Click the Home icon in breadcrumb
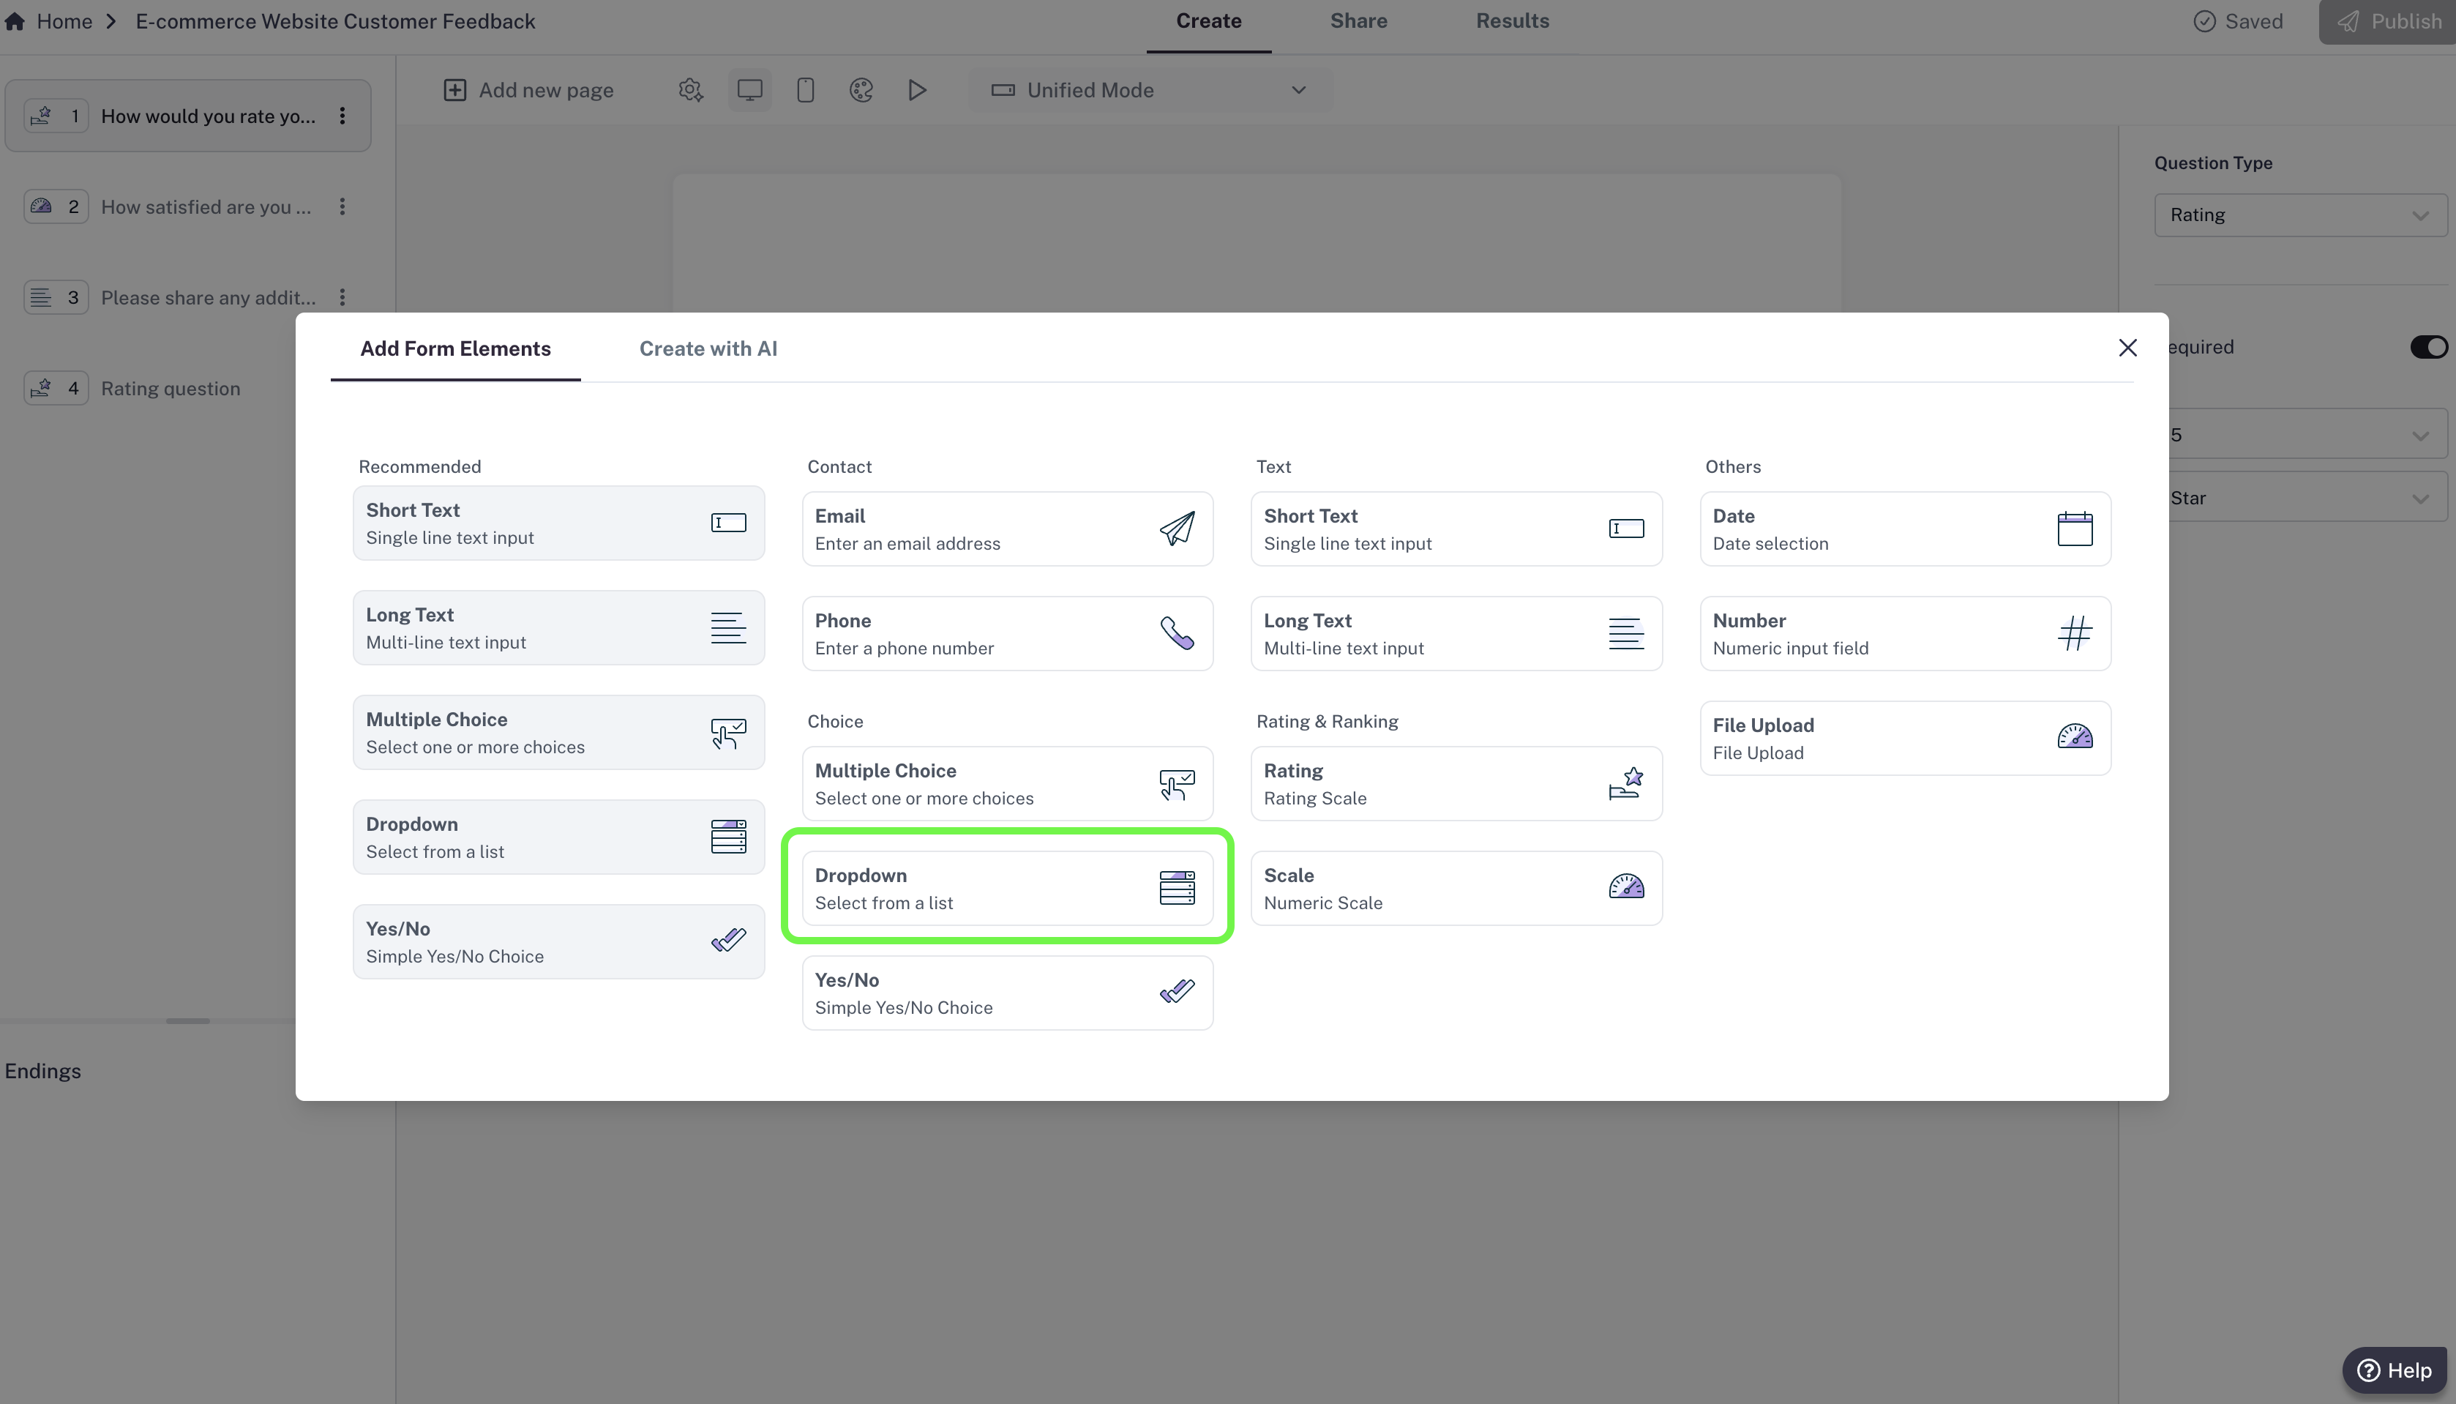 [15, 21]
